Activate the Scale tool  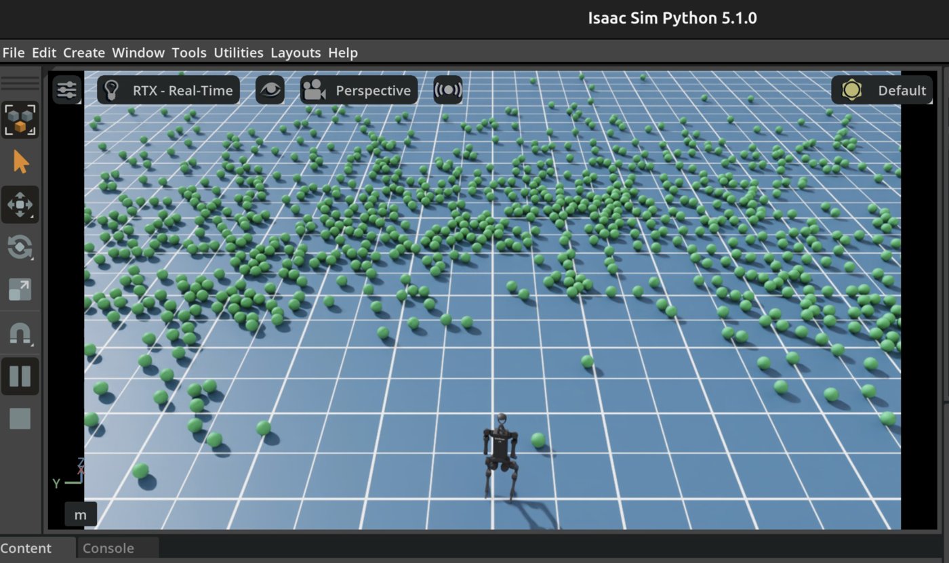coord(20,290)
